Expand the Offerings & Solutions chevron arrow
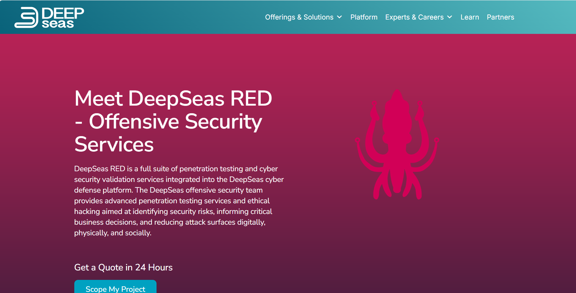This screenshot has height=293, width=576. 339,17
